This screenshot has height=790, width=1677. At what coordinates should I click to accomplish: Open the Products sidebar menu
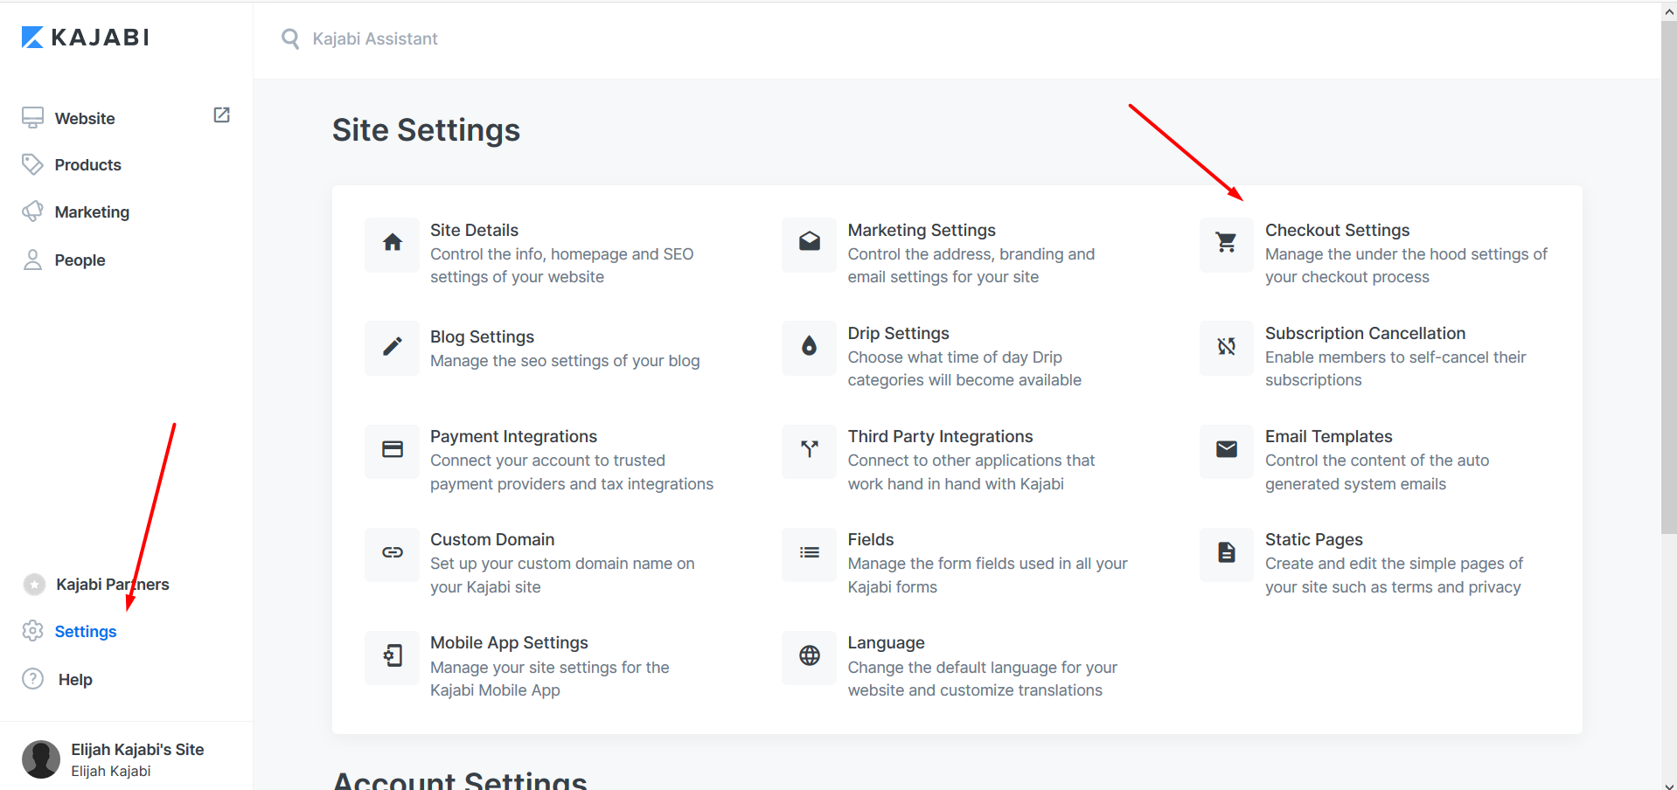pos(87,165)
